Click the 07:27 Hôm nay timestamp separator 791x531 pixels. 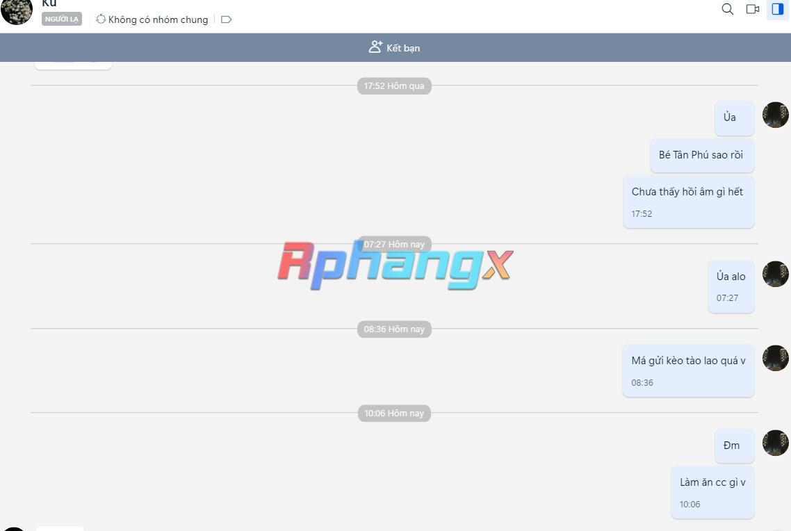[x=394, y=244]
